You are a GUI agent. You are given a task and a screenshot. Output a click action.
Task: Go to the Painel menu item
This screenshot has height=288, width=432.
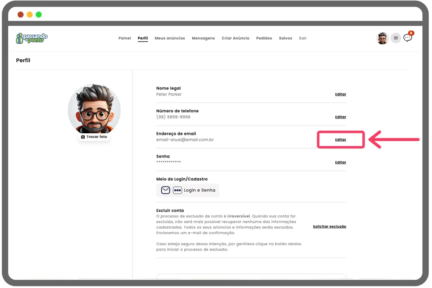[x=125, y=38]
